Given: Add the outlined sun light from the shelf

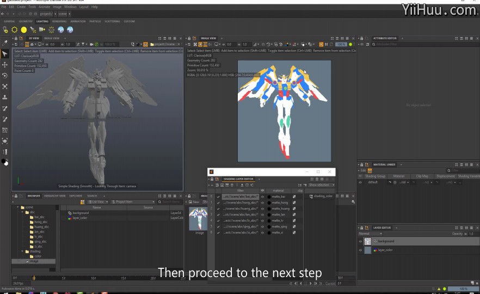Looking at the screenshot, I should click(x=14, y=30).
